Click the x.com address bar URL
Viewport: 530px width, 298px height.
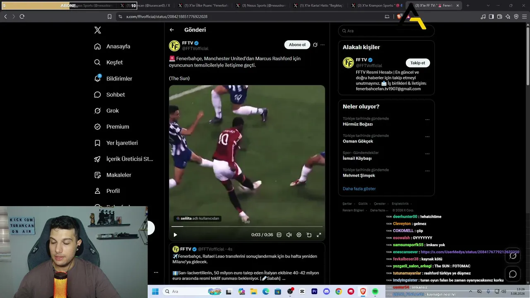tap(166, 17)
